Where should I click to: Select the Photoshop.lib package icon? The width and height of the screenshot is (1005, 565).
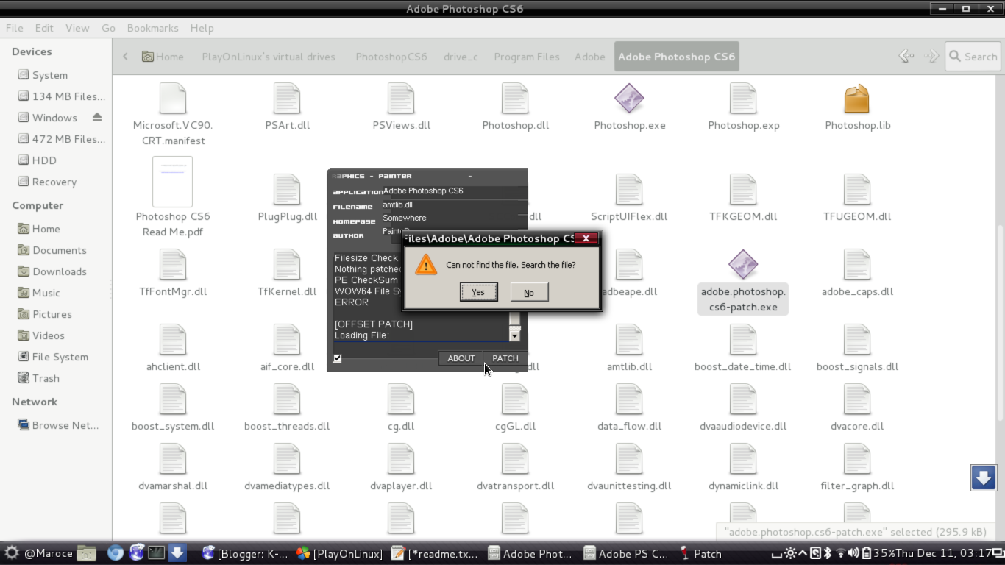pos(857,99)
